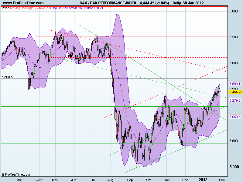The height and width of the screenshot is (182, 243).
Task: Click the May month axis label
Action: [55, 180]
